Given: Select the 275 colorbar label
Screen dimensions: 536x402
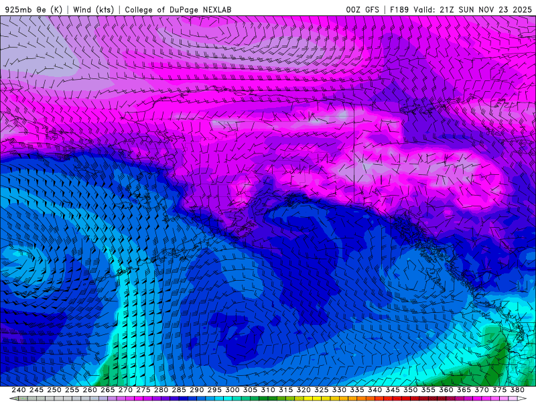Looking at the screenshot, I should coord(143,390).
